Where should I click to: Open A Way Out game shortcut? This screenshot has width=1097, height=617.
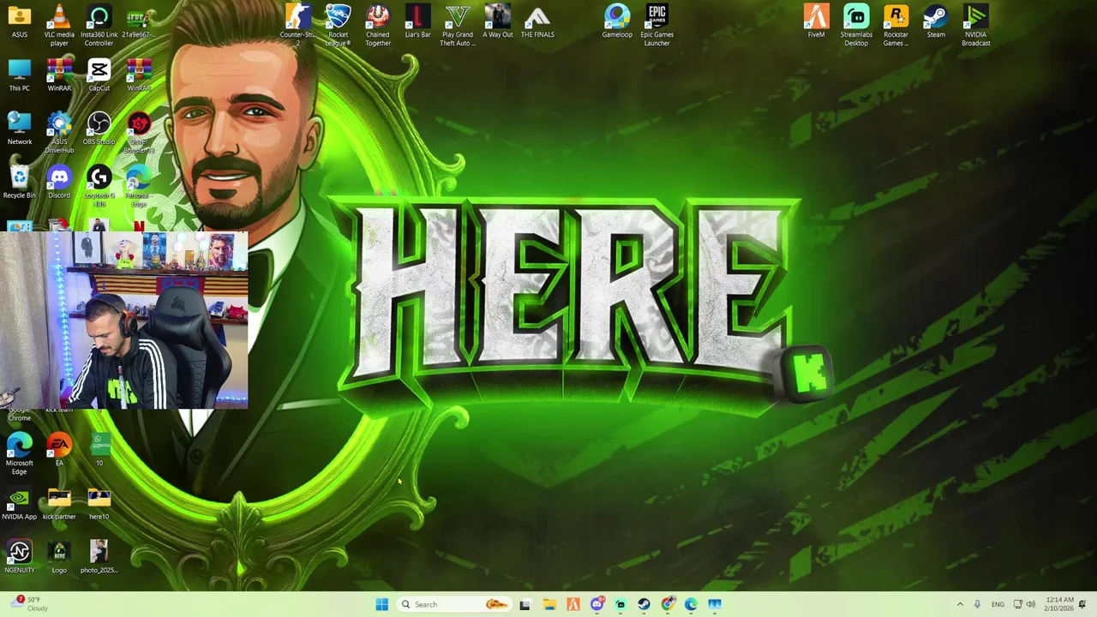point(497,21)
